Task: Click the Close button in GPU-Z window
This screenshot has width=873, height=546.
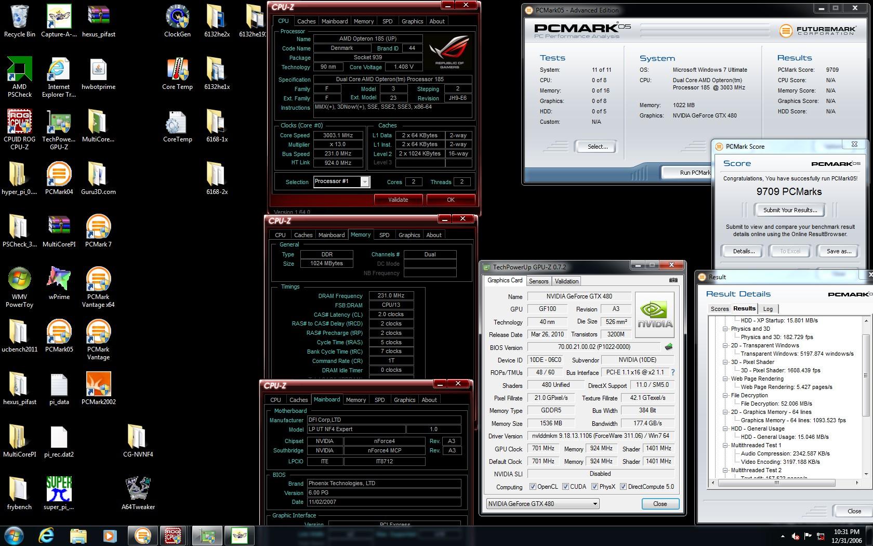Action: point(660,504)
